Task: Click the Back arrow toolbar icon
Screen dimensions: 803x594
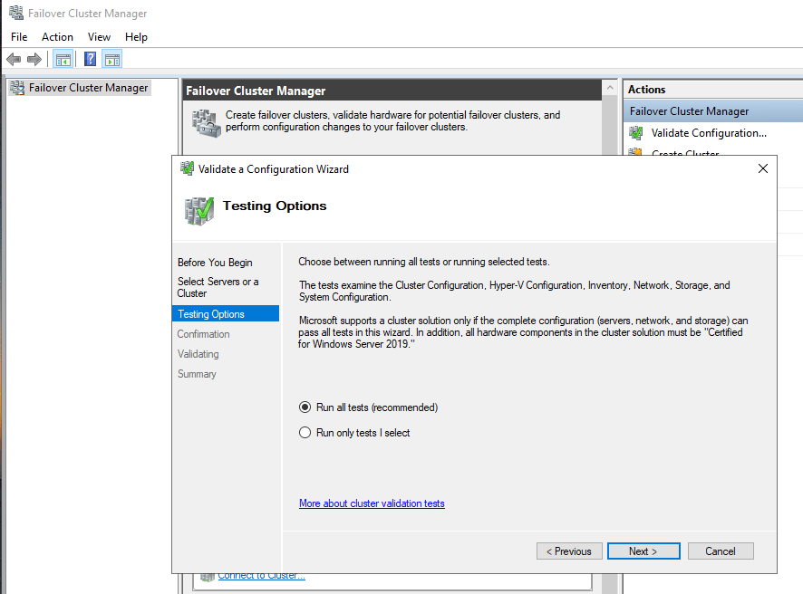Action: coord(14,60)
